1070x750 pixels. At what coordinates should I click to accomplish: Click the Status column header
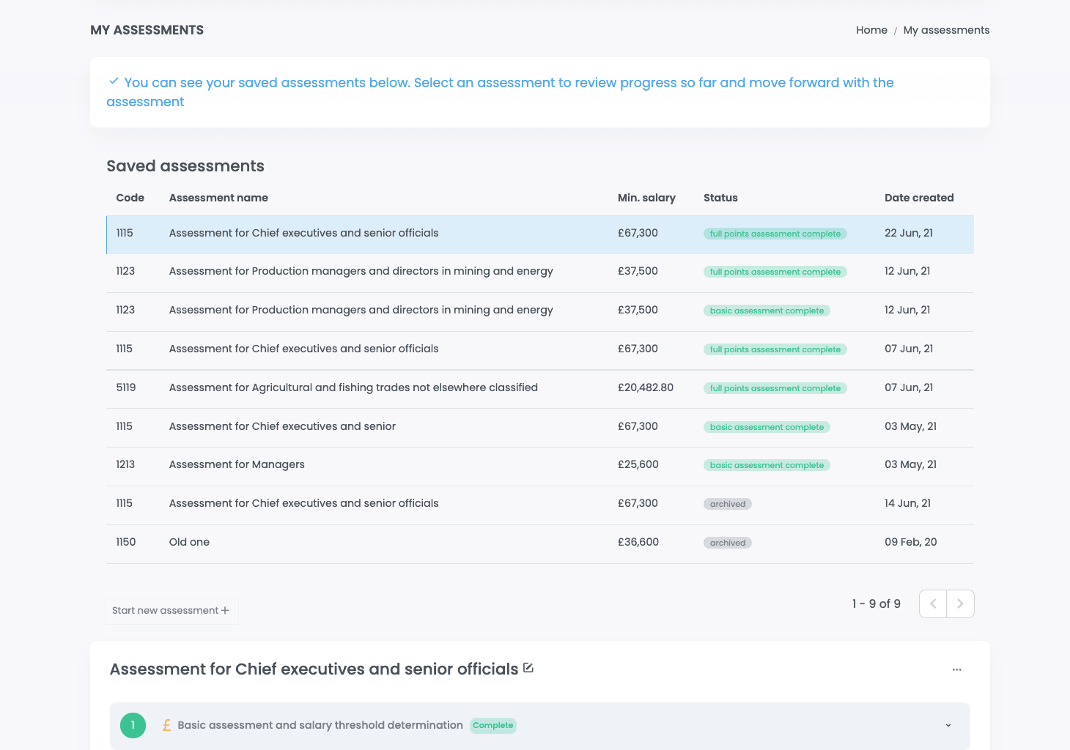point(720,198)
